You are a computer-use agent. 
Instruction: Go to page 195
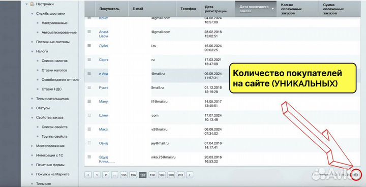coord(124,175)
